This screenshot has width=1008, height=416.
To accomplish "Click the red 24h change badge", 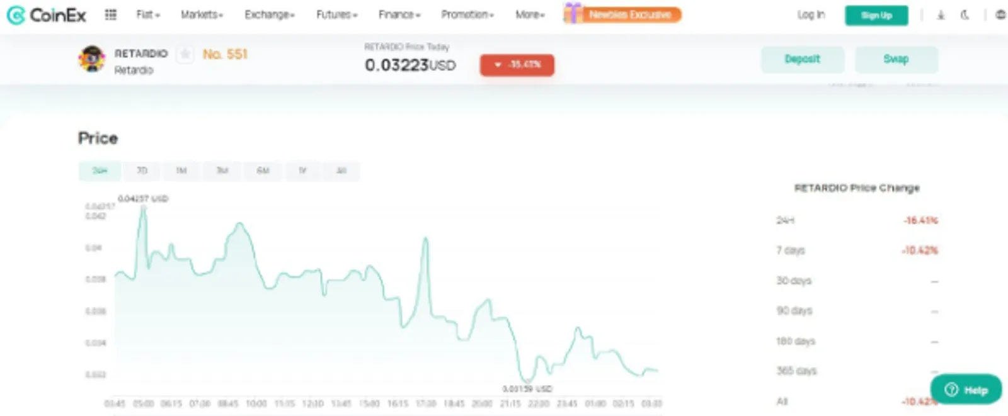I will (x=517, y=65).
